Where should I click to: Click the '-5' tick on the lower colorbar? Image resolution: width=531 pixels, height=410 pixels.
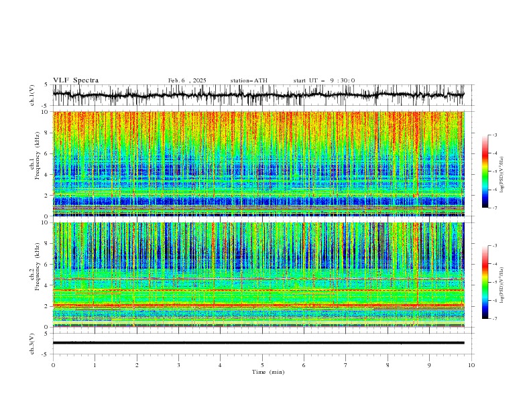pos(494,282)
